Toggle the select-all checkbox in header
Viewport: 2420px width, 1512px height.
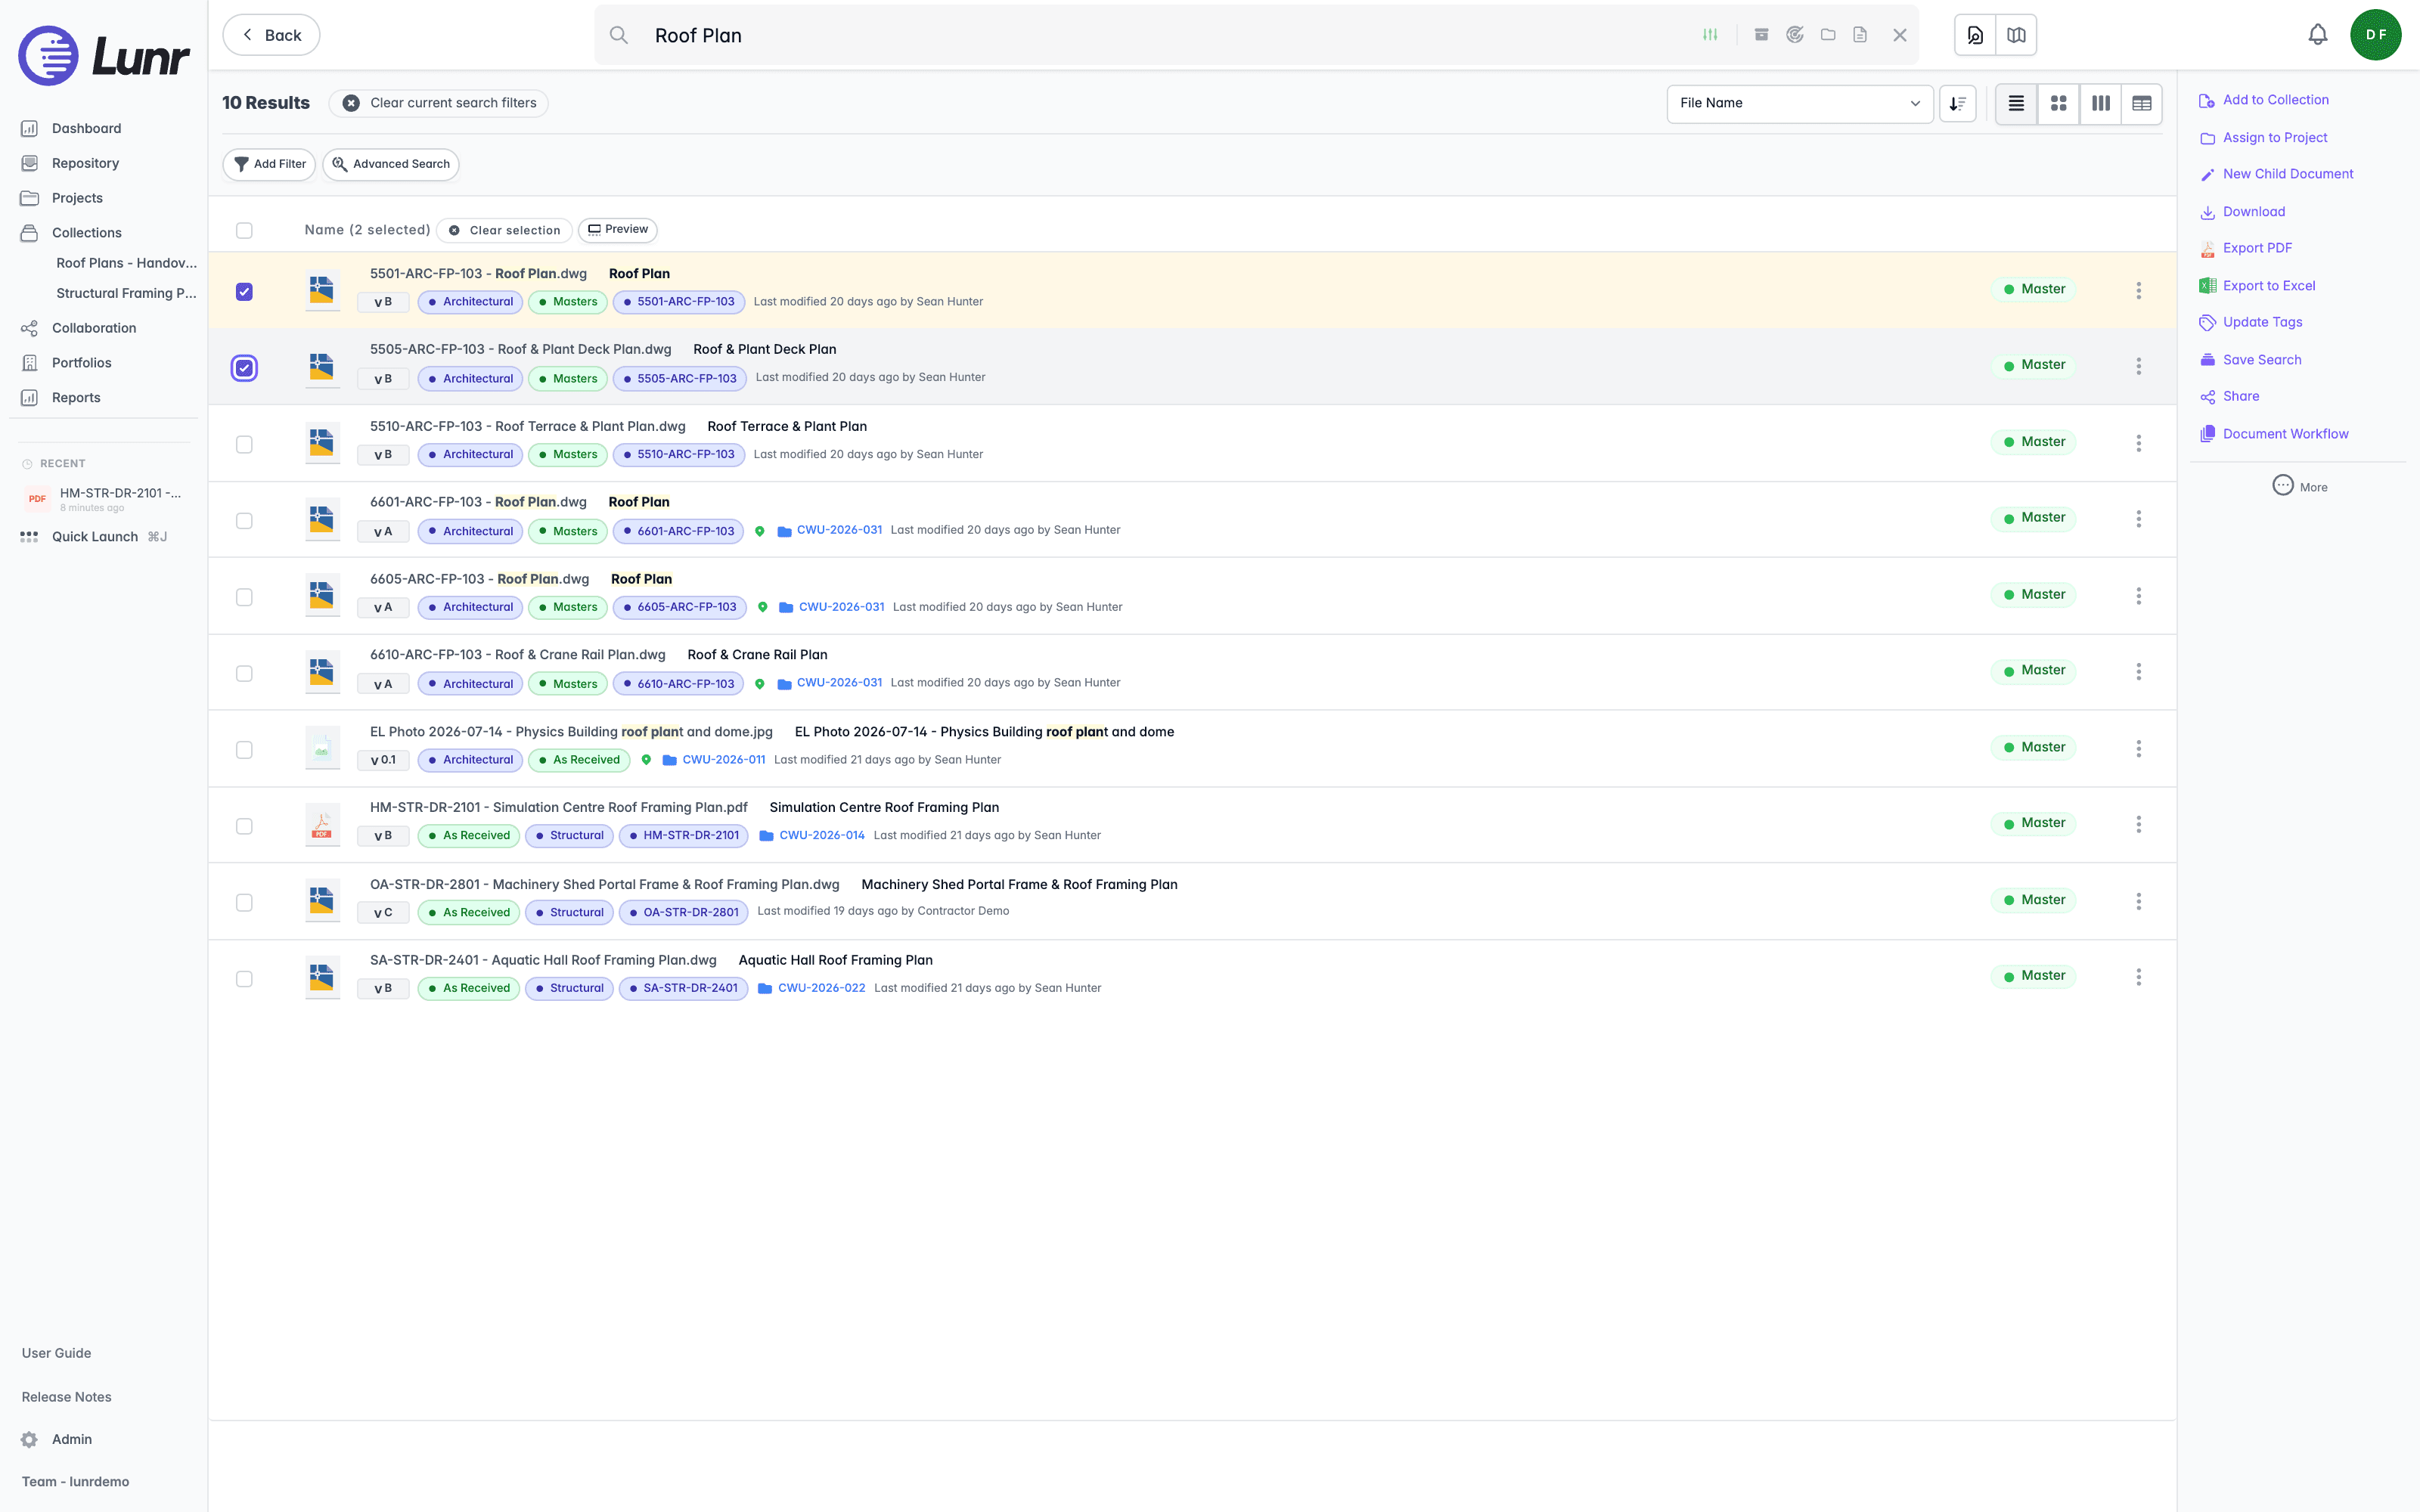(x=244, y=230)
